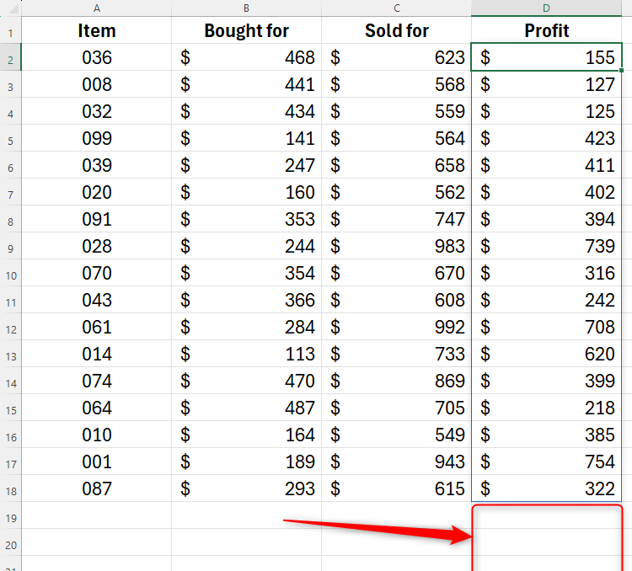The image size is (632, 571).
Task: Select the Sold for cell showing 983
Action: [396, 247]
